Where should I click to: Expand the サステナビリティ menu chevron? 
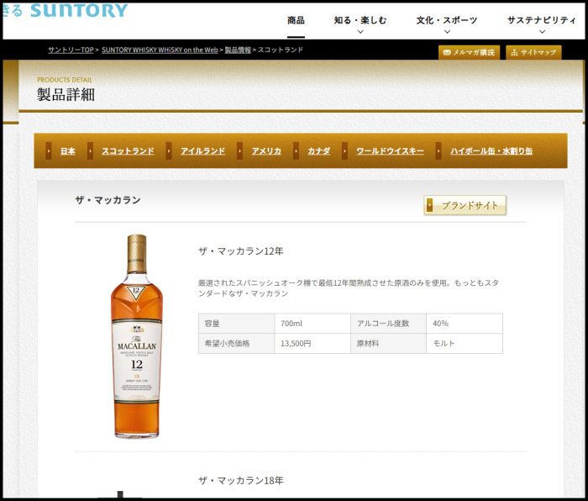(x=542, y=32)
